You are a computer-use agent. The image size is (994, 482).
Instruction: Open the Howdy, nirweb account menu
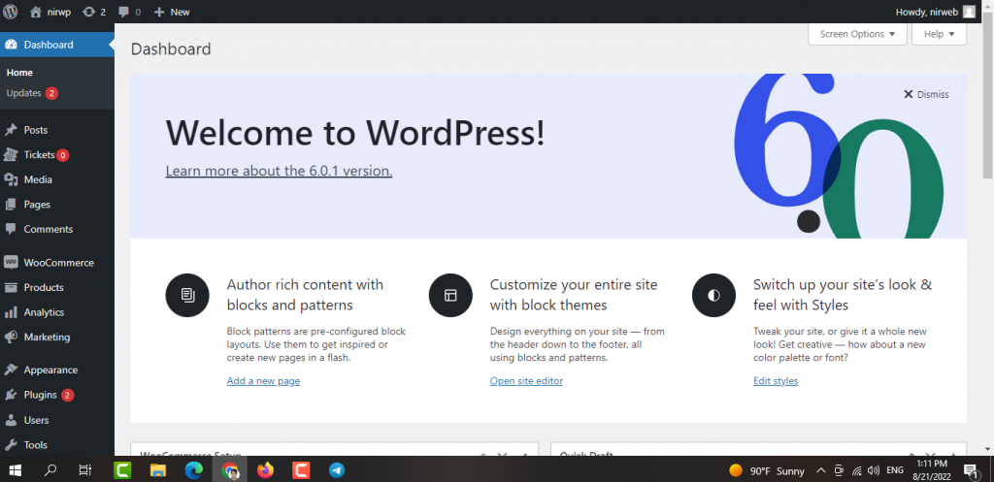(x=935, y=12)
